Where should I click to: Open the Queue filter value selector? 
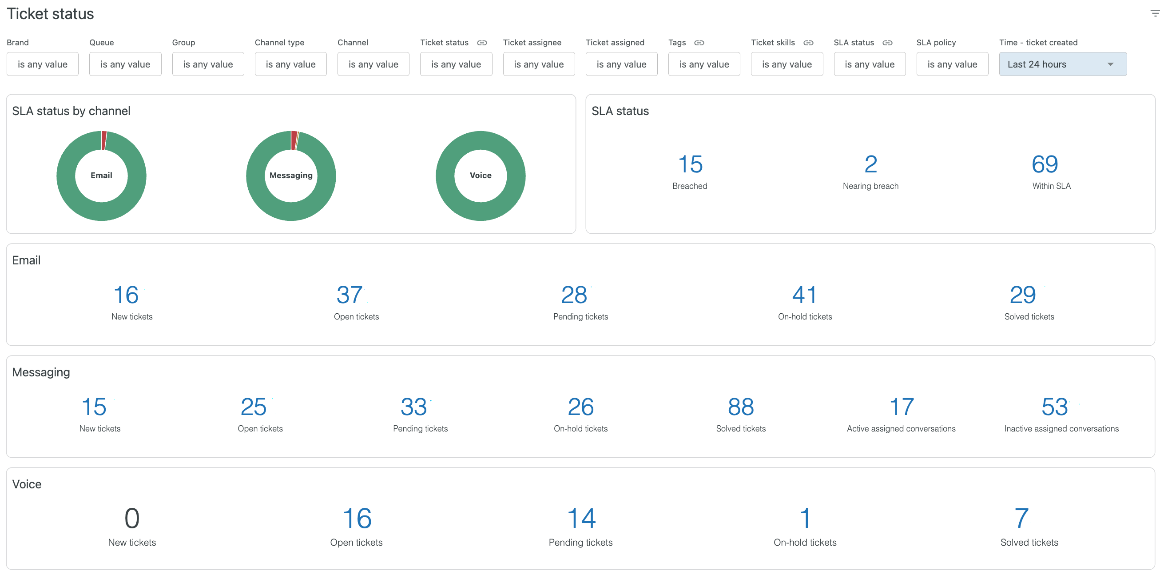(125, 64)
